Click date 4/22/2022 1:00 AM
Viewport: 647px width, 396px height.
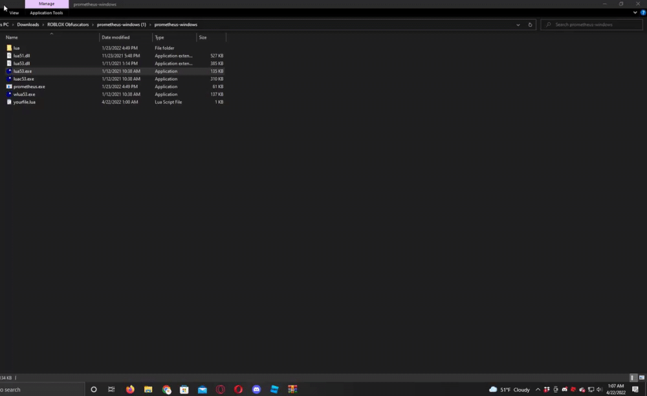tap(120, 102)
